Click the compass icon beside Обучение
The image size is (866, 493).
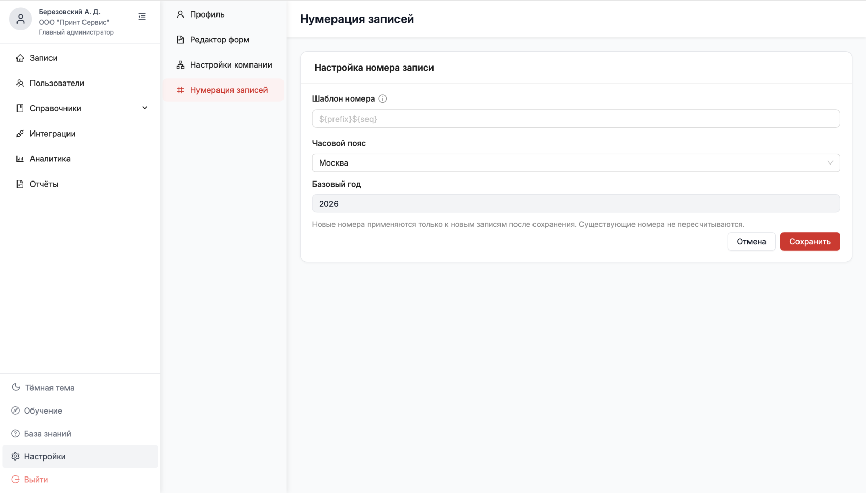[15, 410]
